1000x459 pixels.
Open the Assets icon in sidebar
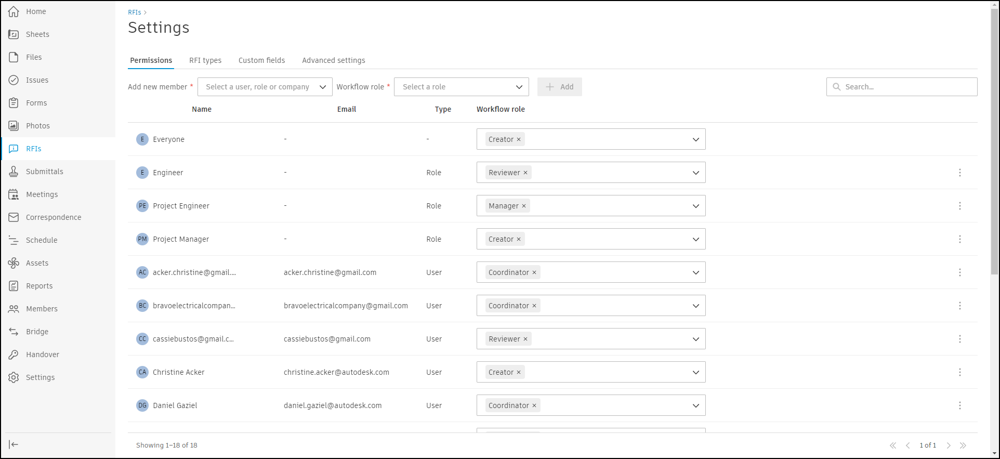click(x=14, y=263)
